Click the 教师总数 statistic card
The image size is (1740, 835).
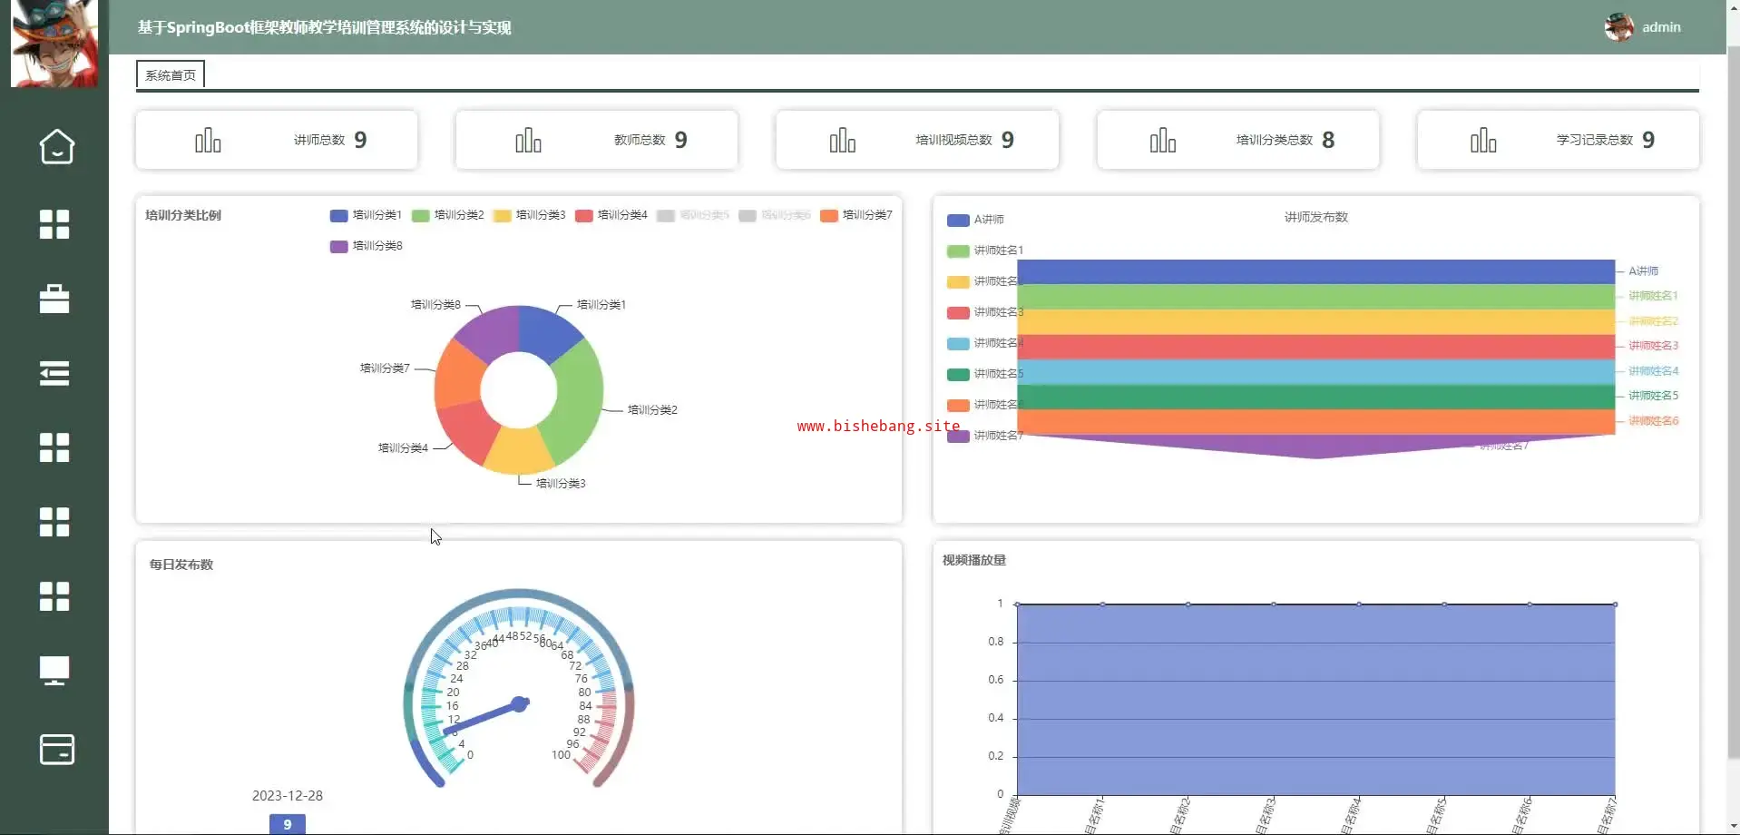point(597,140)
